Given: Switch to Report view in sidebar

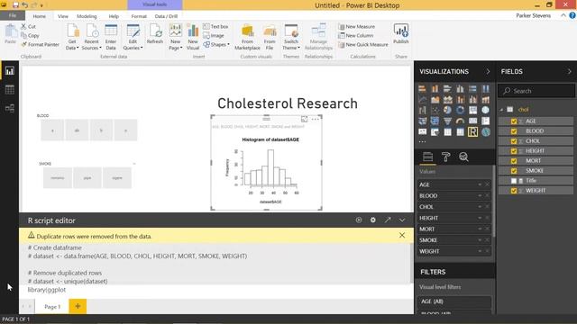Looking at the screenshot, I should click(x=10, y=71).
